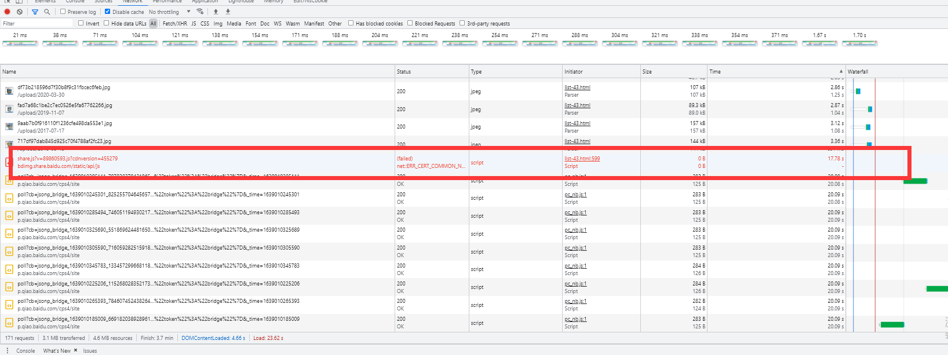Image resolution: width=948 pixels, height=355 pixels.
Task: Enable the Preserve log checkbox
Action: coord(63,12)
